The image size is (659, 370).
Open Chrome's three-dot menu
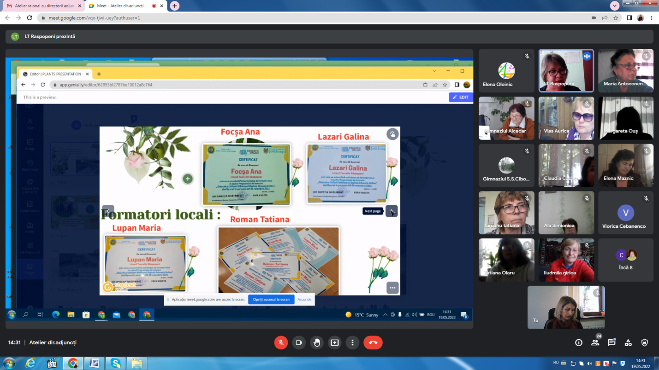[x=652, y=18]
